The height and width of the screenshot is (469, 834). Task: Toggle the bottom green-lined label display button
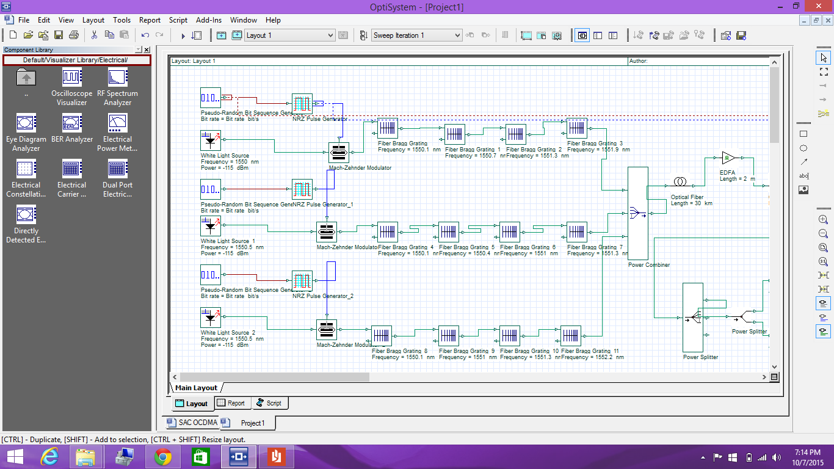pos(823,332)
